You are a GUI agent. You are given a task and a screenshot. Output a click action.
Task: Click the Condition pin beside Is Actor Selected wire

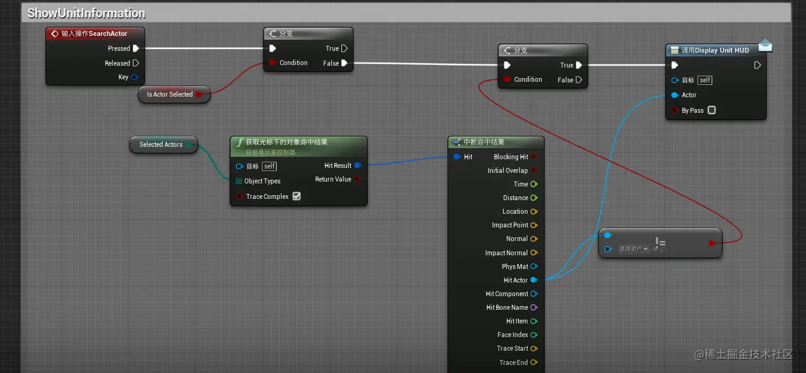[x=272, y=63]
